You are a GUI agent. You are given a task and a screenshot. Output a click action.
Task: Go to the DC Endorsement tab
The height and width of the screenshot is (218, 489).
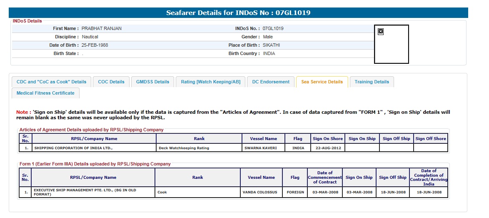click(x=271, y=82)
